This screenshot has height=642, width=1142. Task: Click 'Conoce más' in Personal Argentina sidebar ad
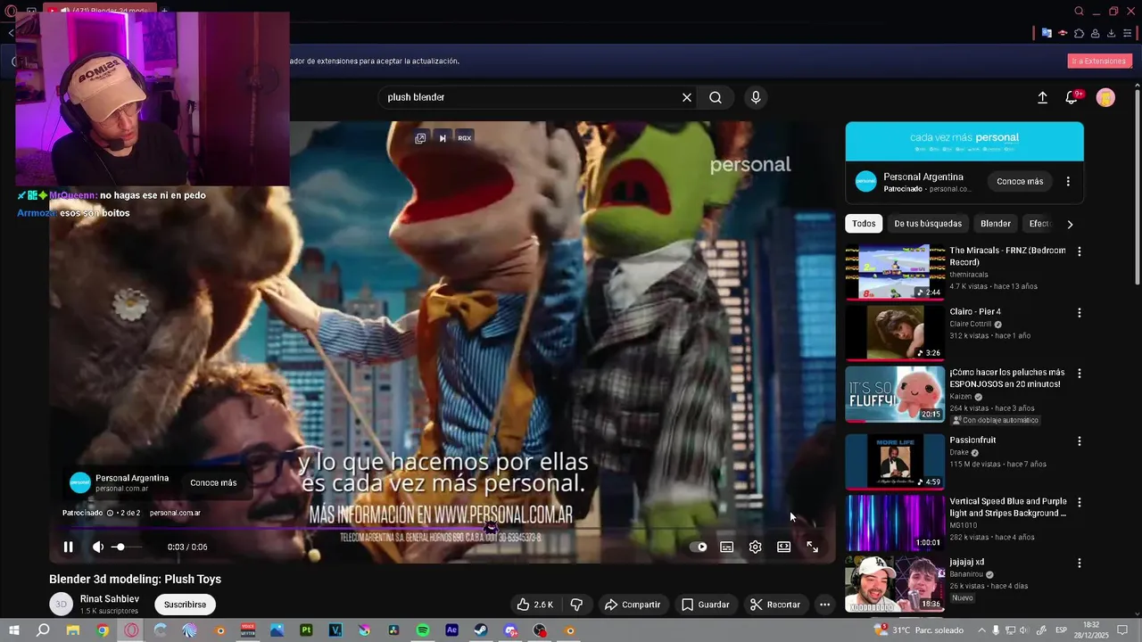click(1020, 181)
